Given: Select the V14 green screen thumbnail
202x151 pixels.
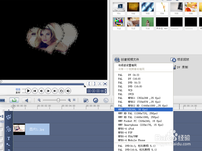Looking at the screenshot, I should [148, 24].
